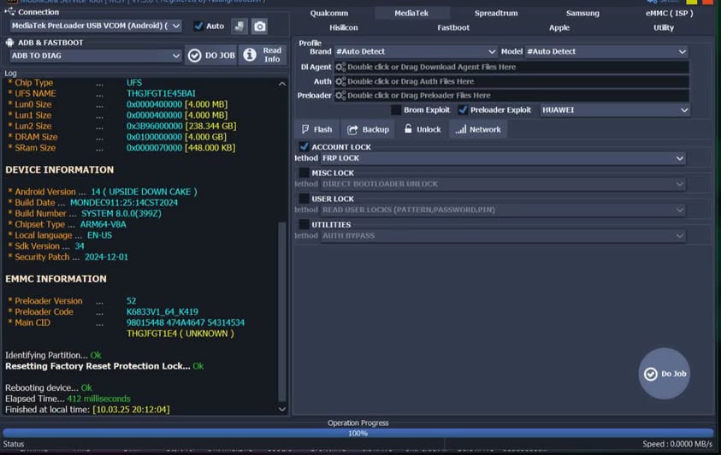Switch to the eMMC ( ISP ) tab
This screenshot has height=455, width=721.
click(669, 14)
